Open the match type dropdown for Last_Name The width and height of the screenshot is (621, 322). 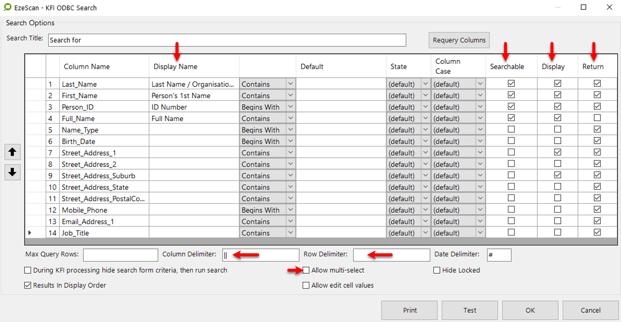[290, 84]
